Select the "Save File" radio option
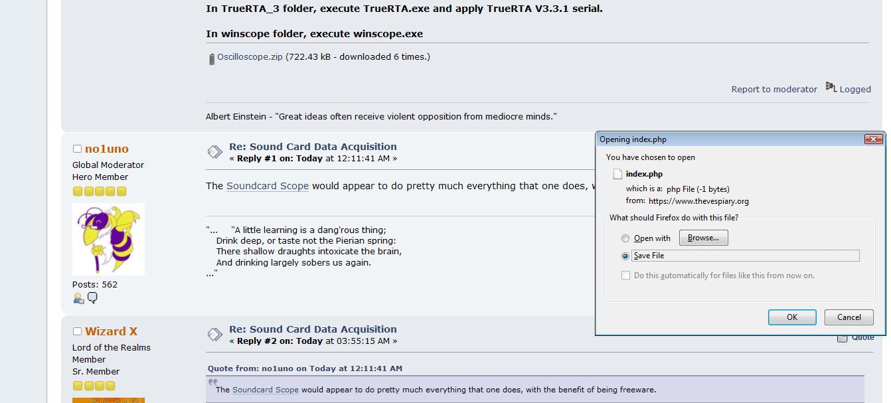891x403 pixels. (x=625, y=256)
